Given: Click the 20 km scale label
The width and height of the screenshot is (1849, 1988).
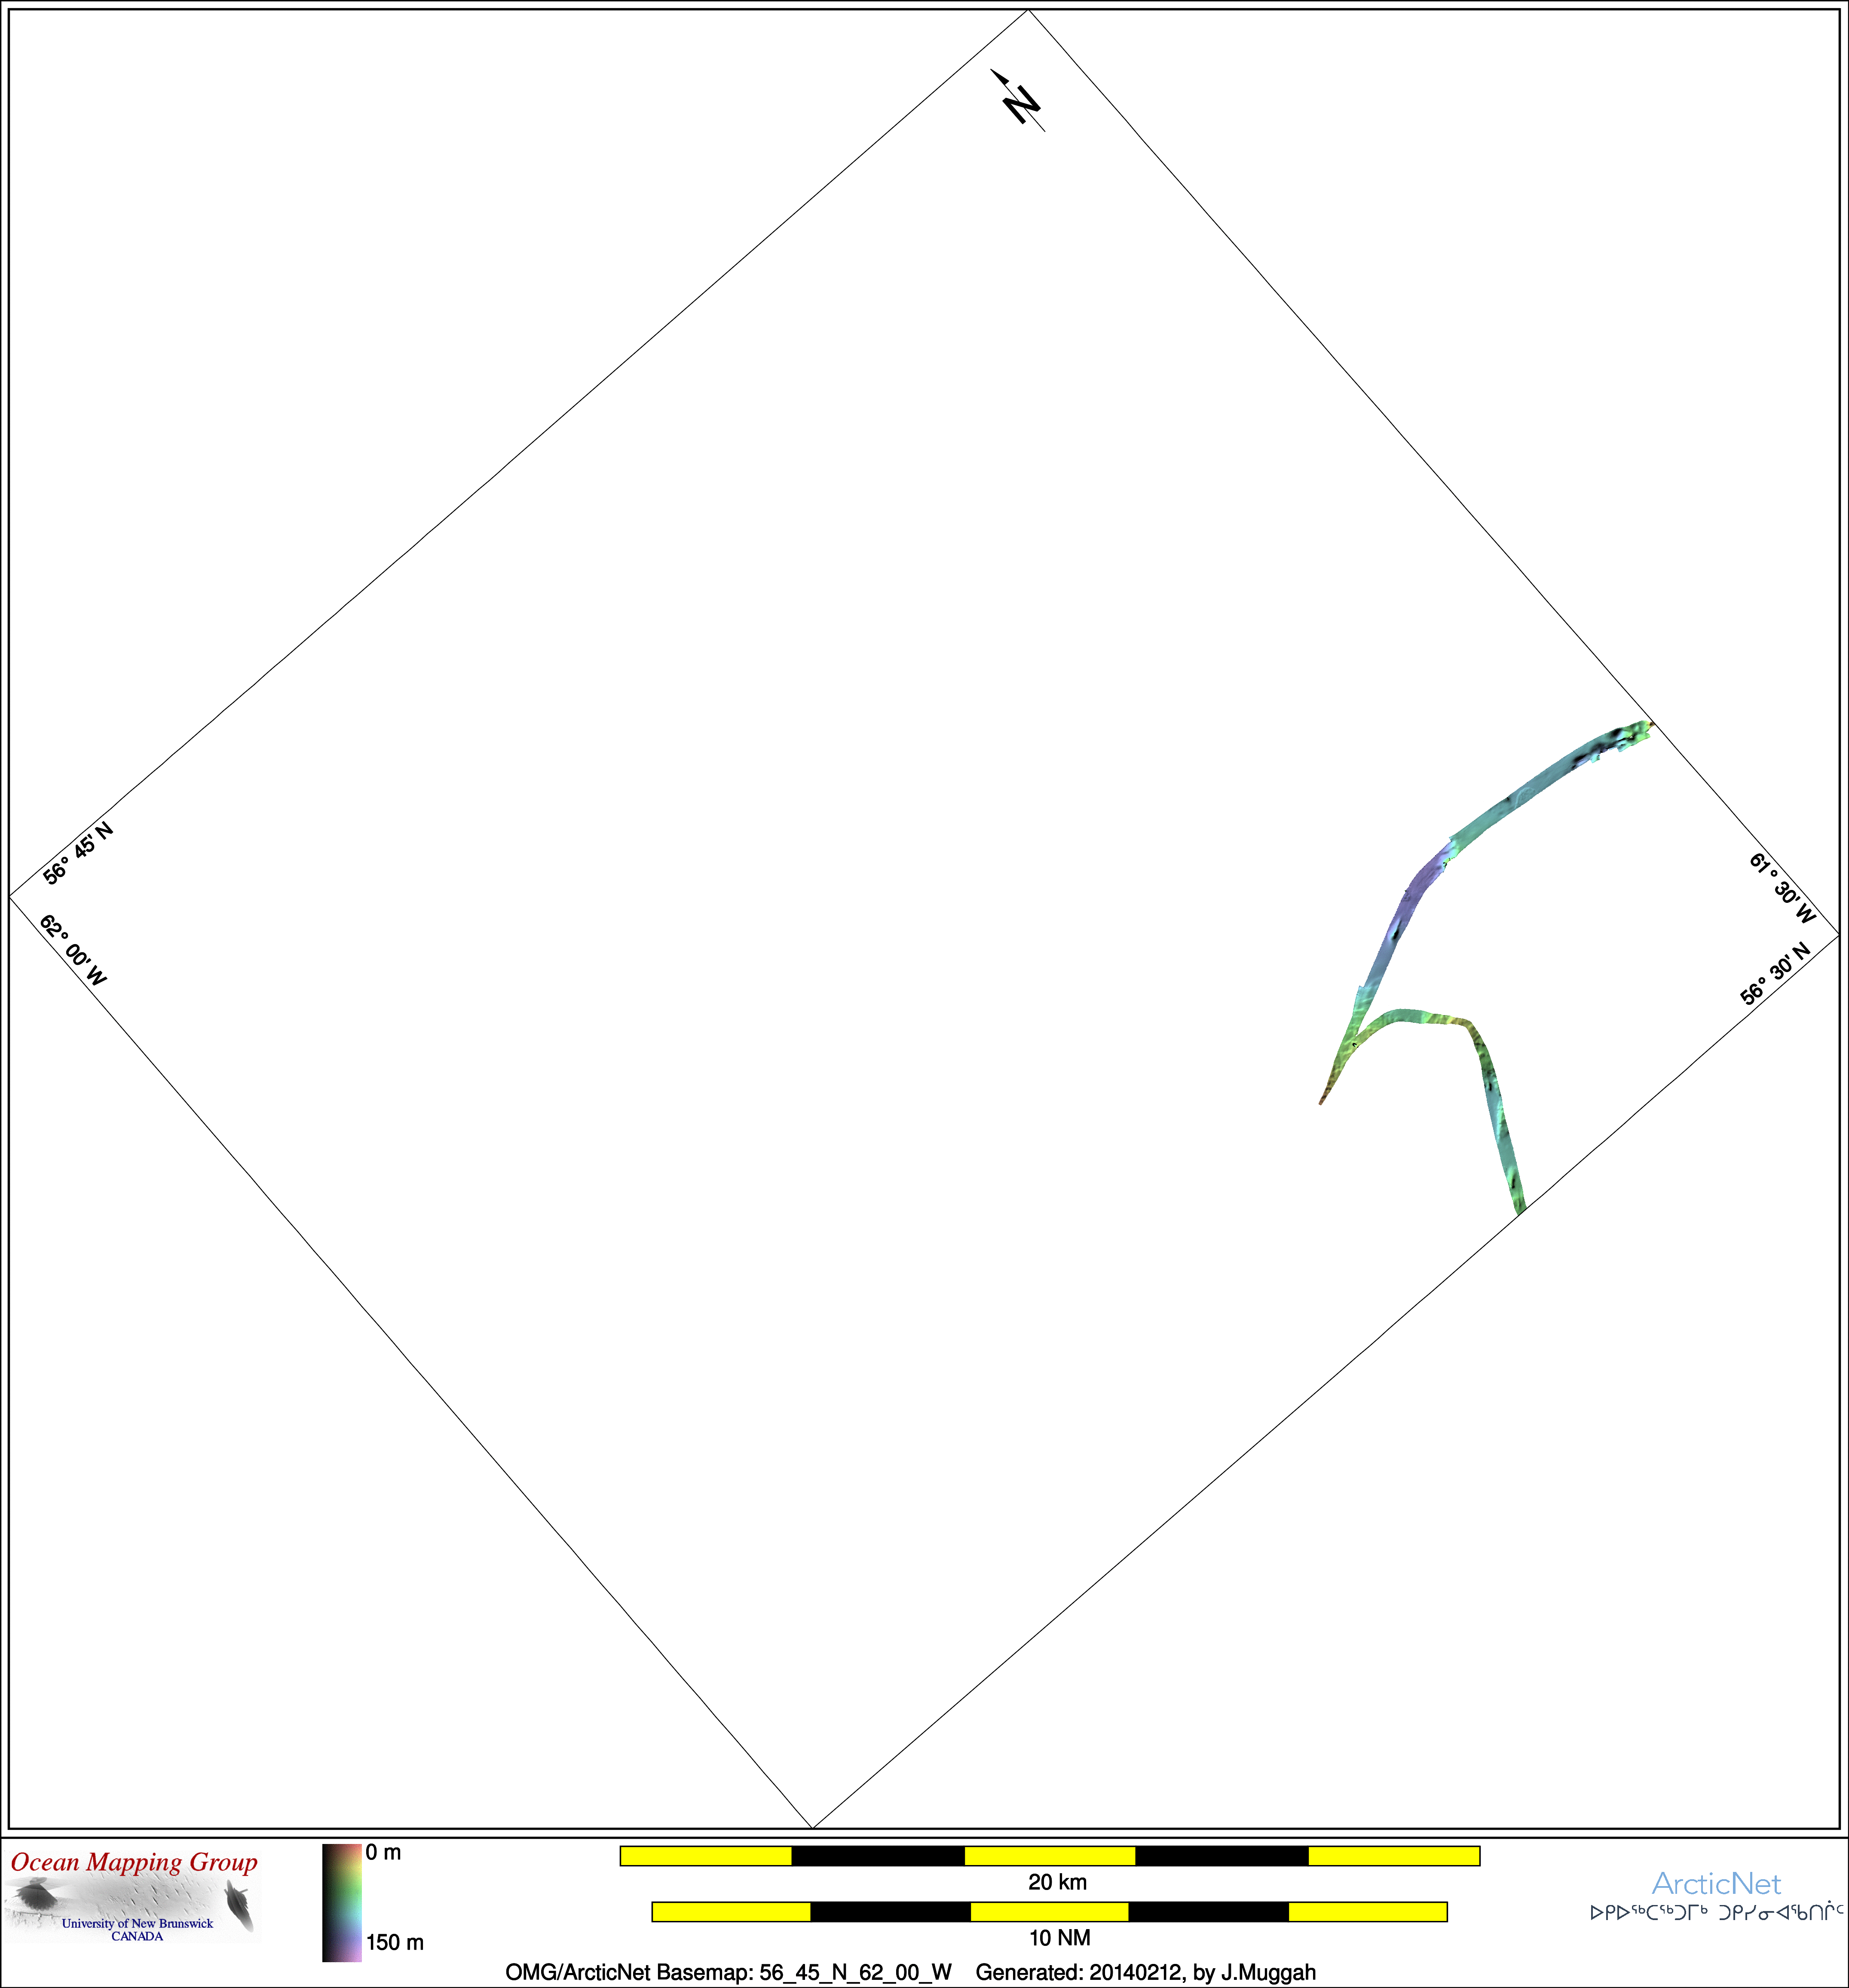Looking at the screenshot, I should [1056, 1882].
